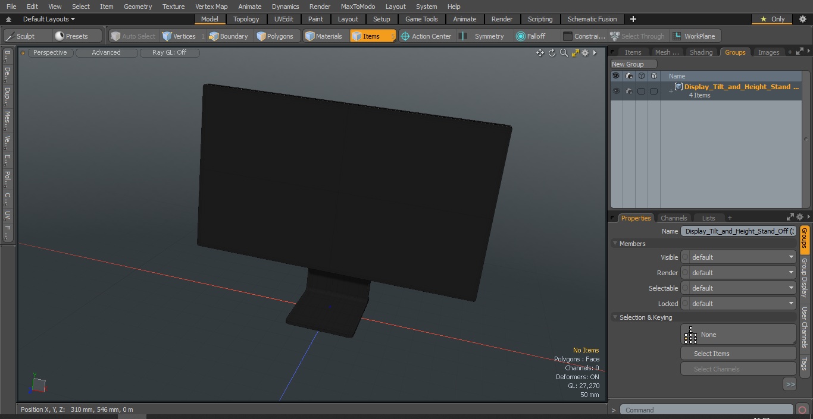Click the double-arrow expand button
Screen dimensions: 813x419
pyautogui.click(x=790, y=385)
